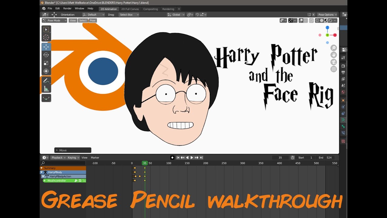Image resolution: width=387 pixels, height=218 pixels.
Task: Select the Cursor tool
Action: (x=46, y=38)
